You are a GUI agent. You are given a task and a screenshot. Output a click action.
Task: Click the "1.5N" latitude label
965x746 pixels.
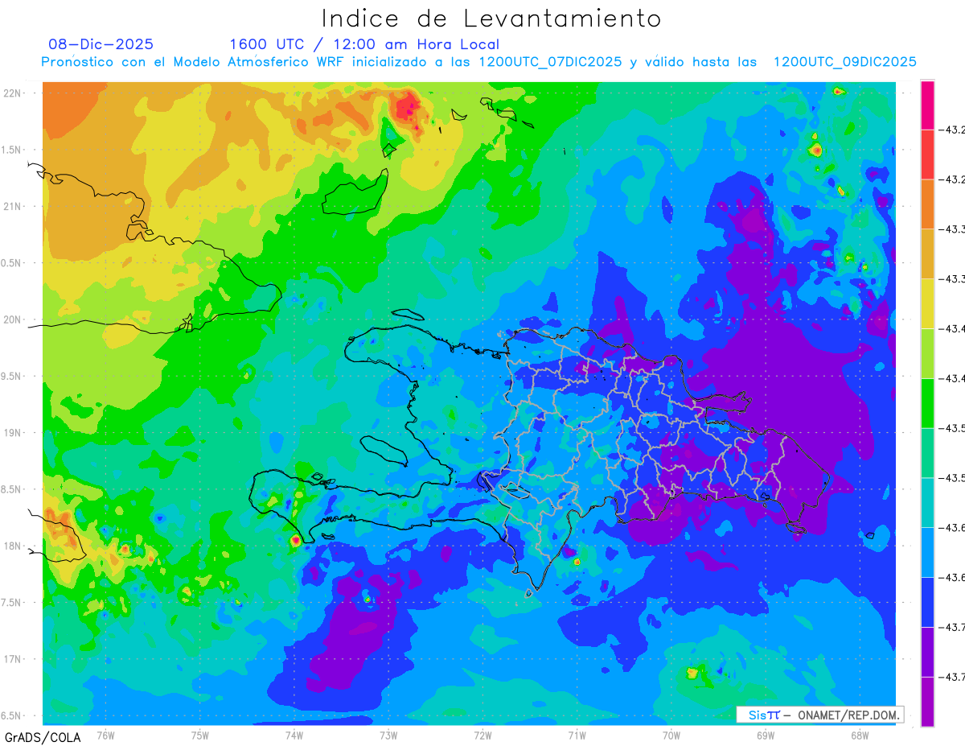pyautogui.click(x=13, y=150)
